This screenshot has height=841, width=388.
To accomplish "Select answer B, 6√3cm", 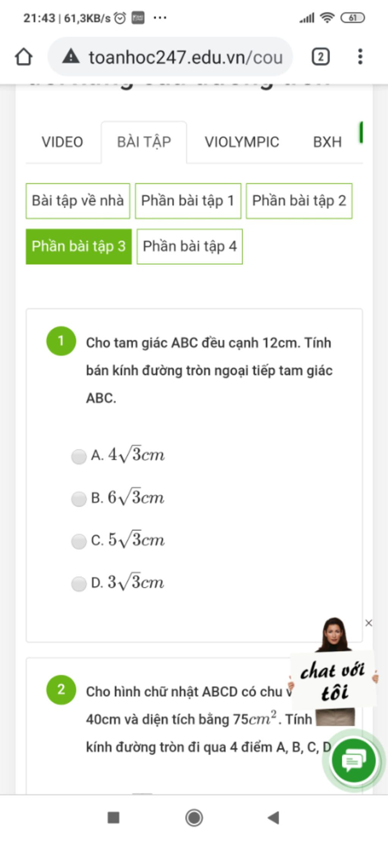I will [79, 499].
